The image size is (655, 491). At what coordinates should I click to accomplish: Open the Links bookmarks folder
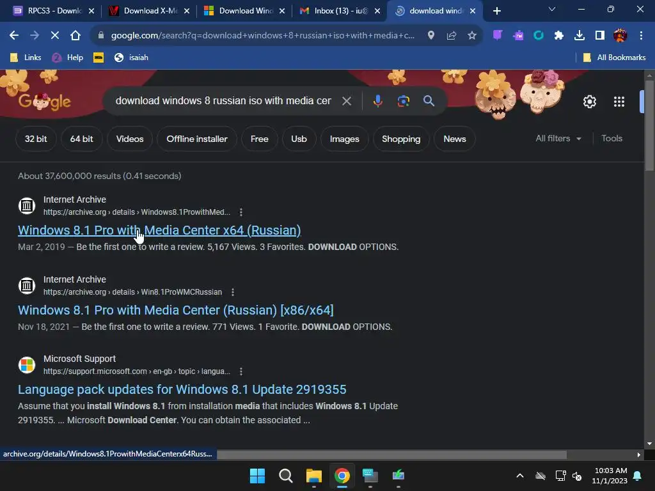(26, 58)
